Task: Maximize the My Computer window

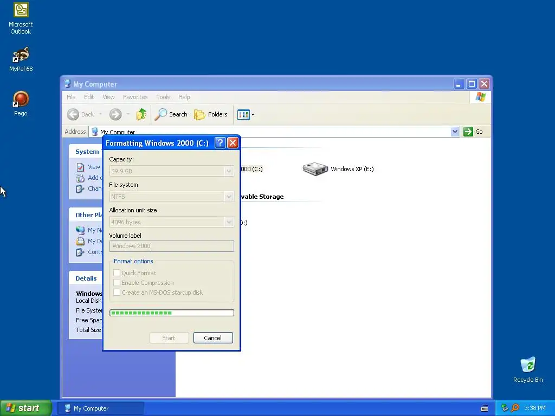Action: 472,84
